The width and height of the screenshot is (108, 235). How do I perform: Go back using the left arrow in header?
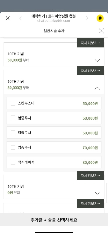click(x=21, y=18)
